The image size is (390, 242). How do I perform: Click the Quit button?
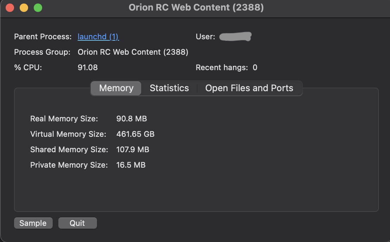pos(77,223)
